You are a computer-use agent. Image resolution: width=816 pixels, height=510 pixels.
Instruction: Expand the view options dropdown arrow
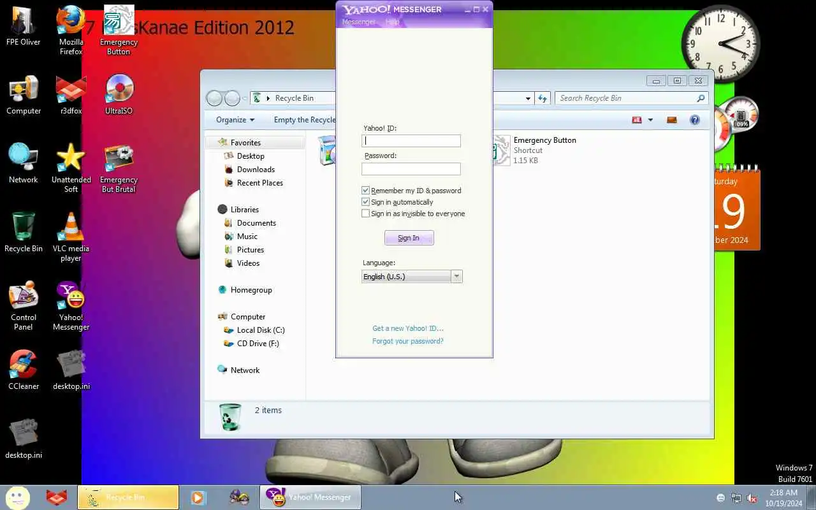pos(650,120)
